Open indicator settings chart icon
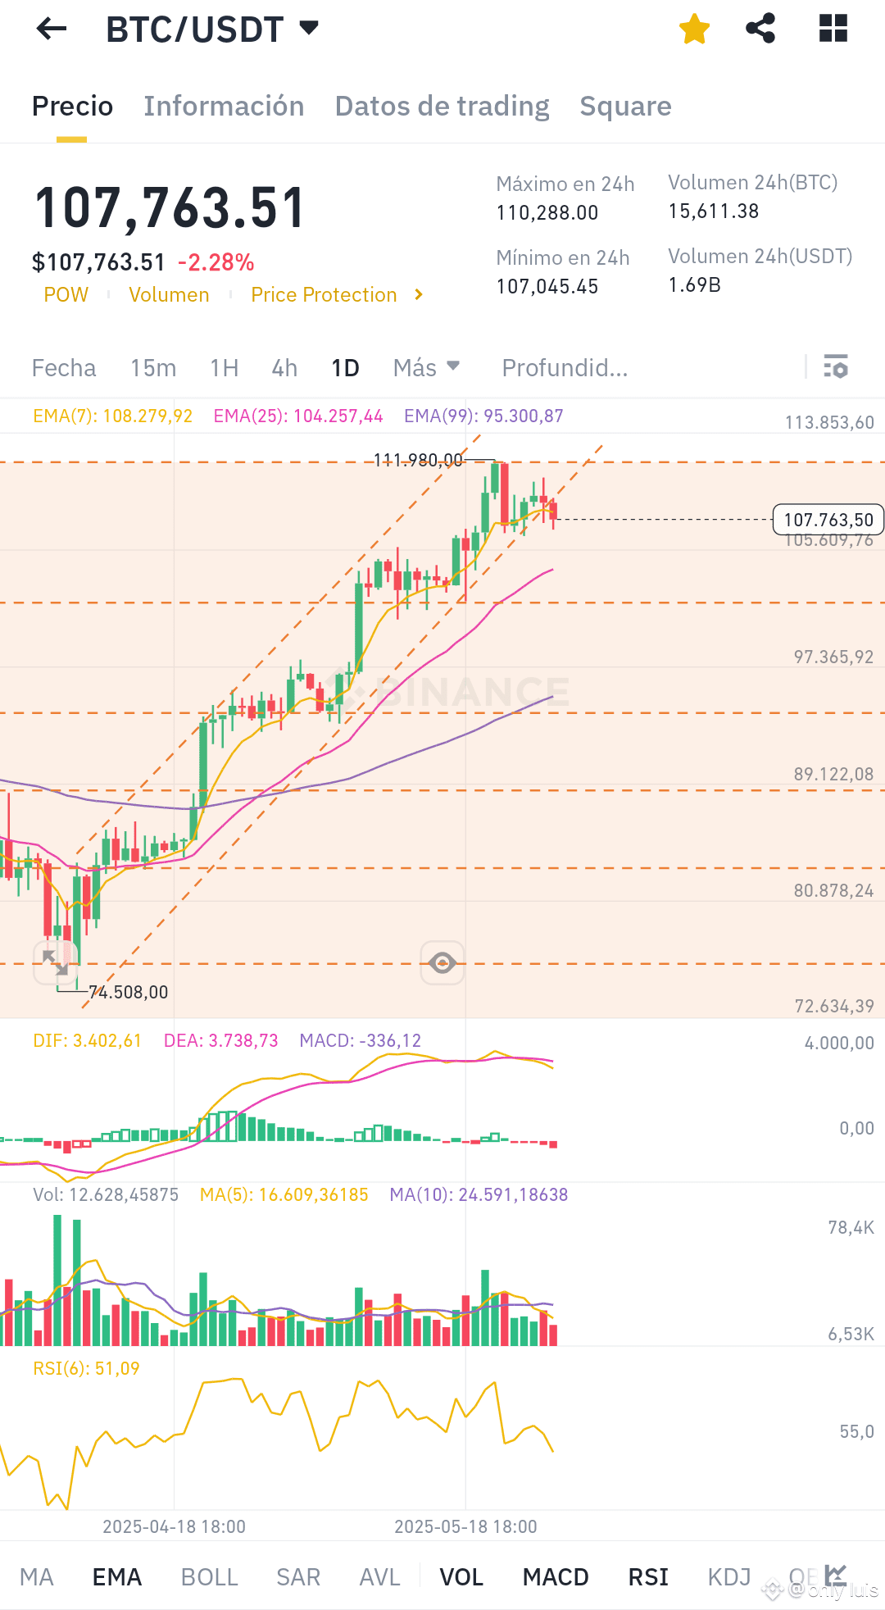This screenshot has height=1610, width=885. 836,1574
